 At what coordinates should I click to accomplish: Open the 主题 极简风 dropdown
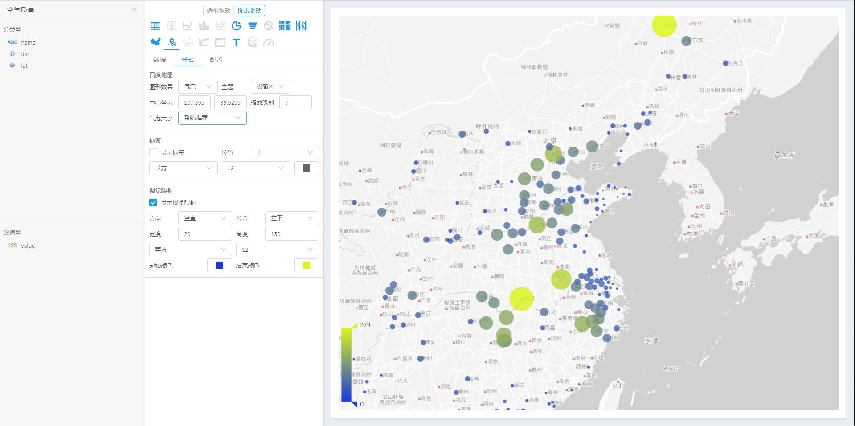(x=270, y=86)
